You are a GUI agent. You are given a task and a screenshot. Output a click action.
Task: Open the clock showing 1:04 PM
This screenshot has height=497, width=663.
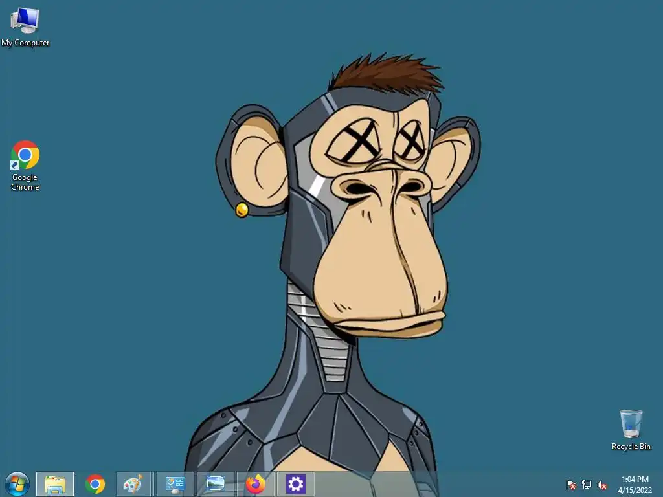click(635, 485)
